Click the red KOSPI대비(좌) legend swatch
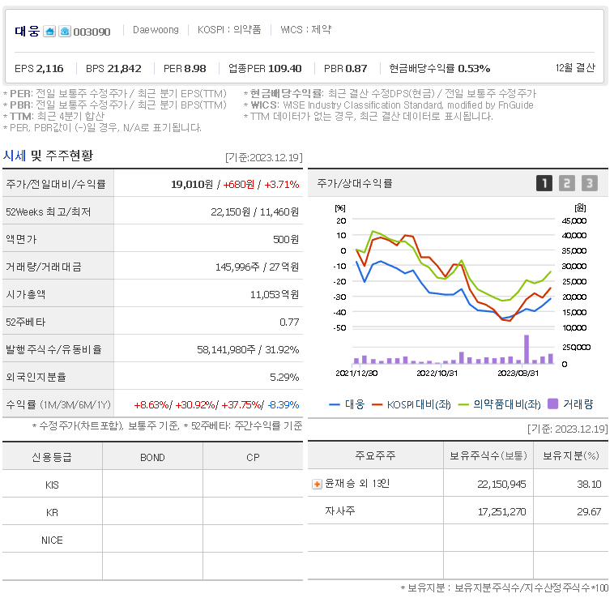Screen dimensions: 614x598 (377, 404)
